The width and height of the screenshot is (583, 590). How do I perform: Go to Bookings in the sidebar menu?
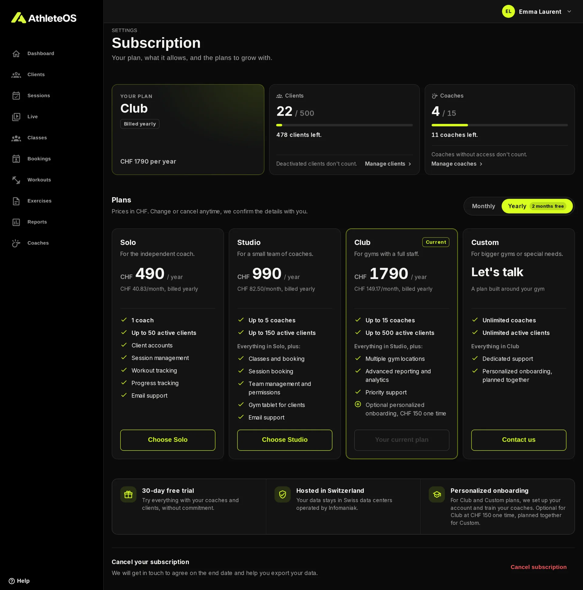pyautogui.click(x=39, y=159)
